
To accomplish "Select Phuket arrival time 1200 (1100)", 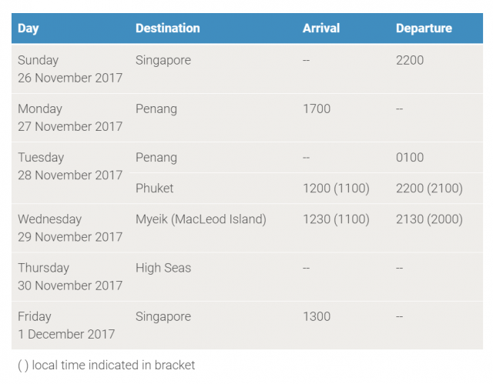I will 336,189.
